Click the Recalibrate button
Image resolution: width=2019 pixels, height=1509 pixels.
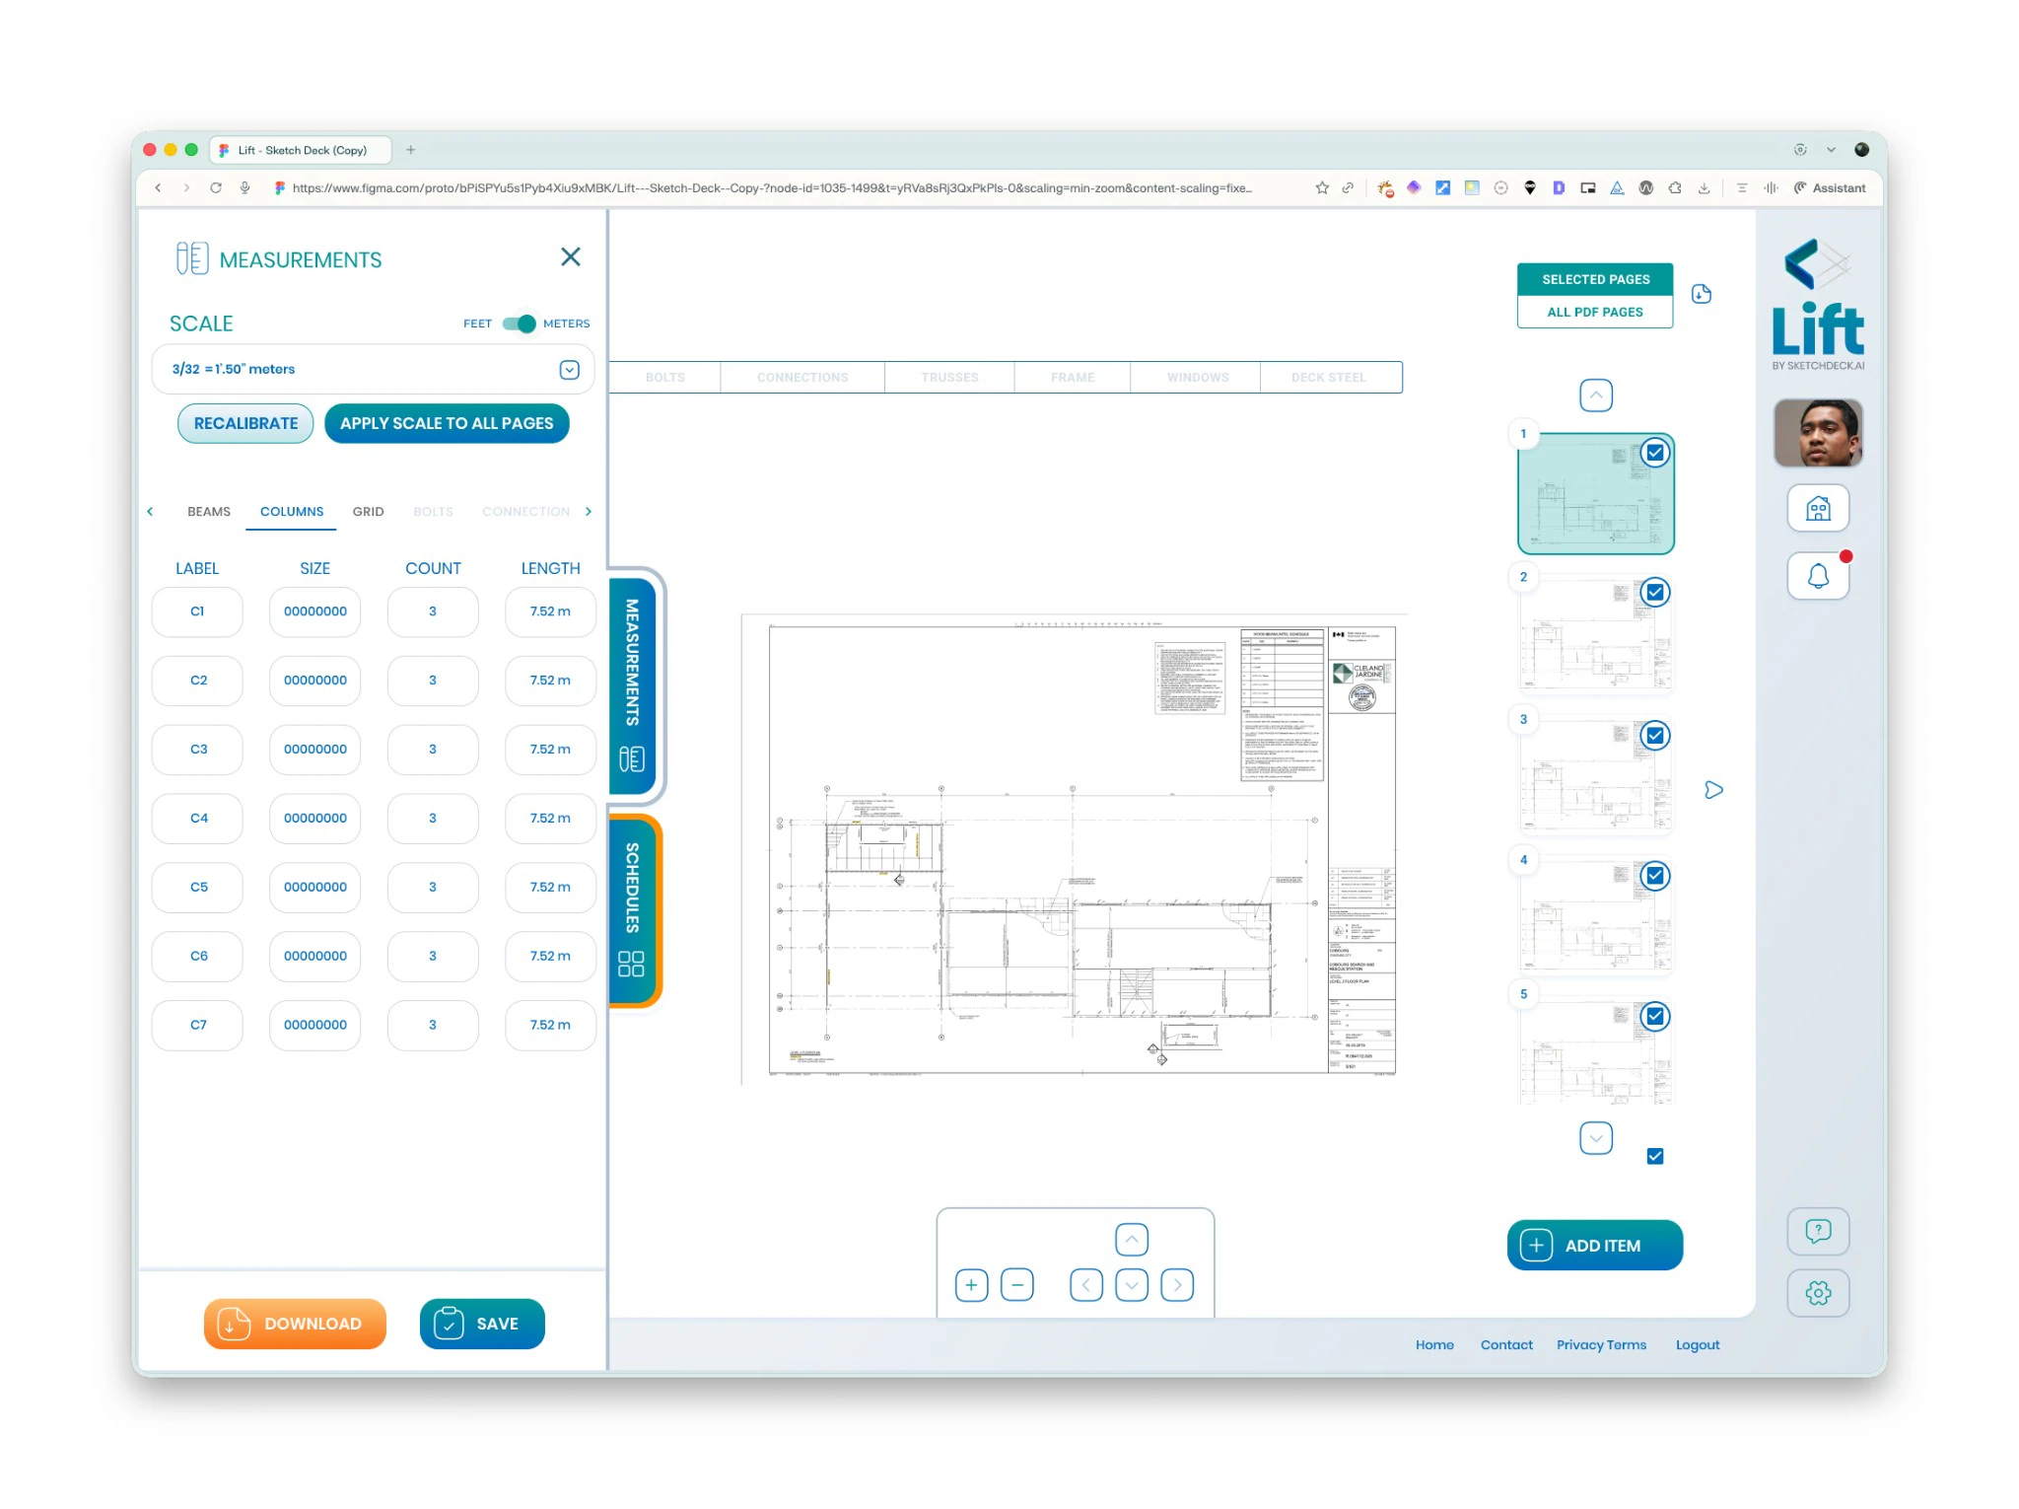245,423
